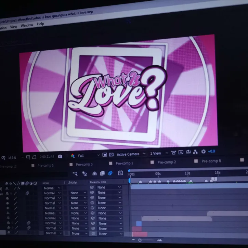Screen dimensions: 248x248
Task: Click the 10s mark on the time ruler
Action: [187, 173]
